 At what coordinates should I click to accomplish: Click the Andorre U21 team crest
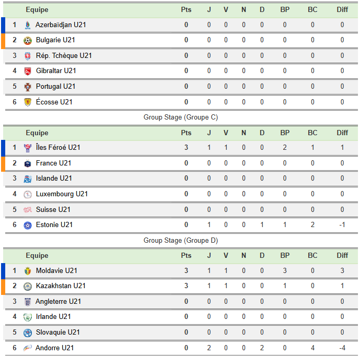point(28,348)
